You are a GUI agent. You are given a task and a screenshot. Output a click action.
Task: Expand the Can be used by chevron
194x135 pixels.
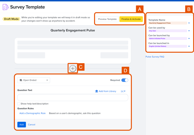click(189, 31)
